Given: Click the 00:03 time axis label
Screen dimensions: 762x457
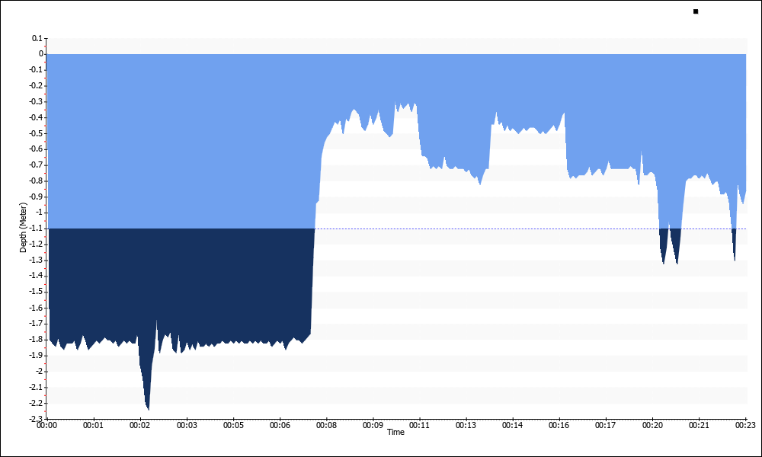Looking at the screenshot, I should coord(187,426).
